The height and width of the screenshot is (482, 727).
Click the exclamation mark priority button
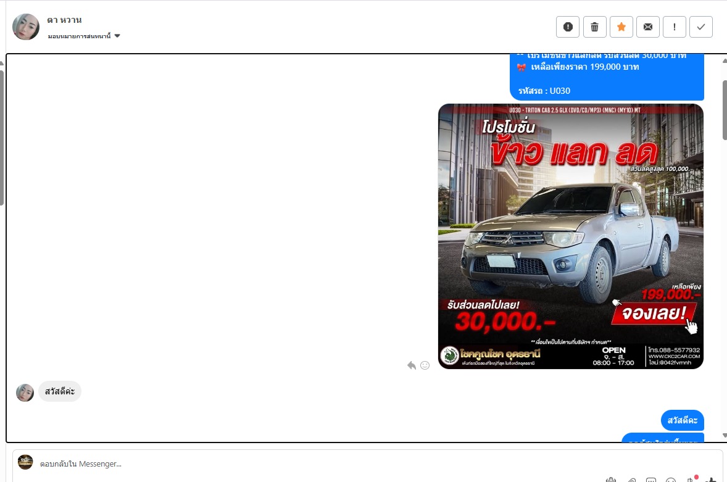[674, 27]
